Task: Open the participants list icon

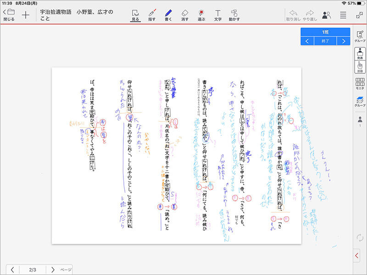Action: (327, 14)
